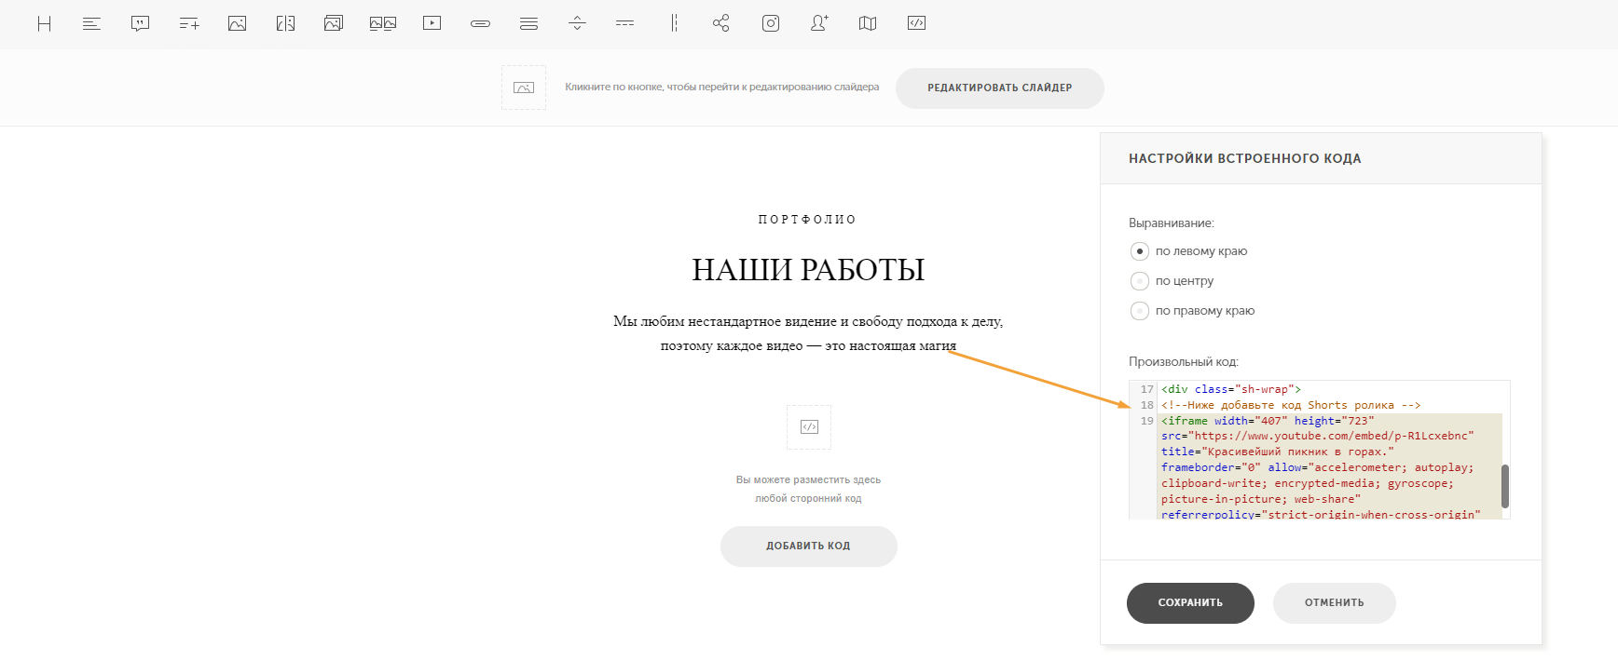Insert a video block

(432, 23)
